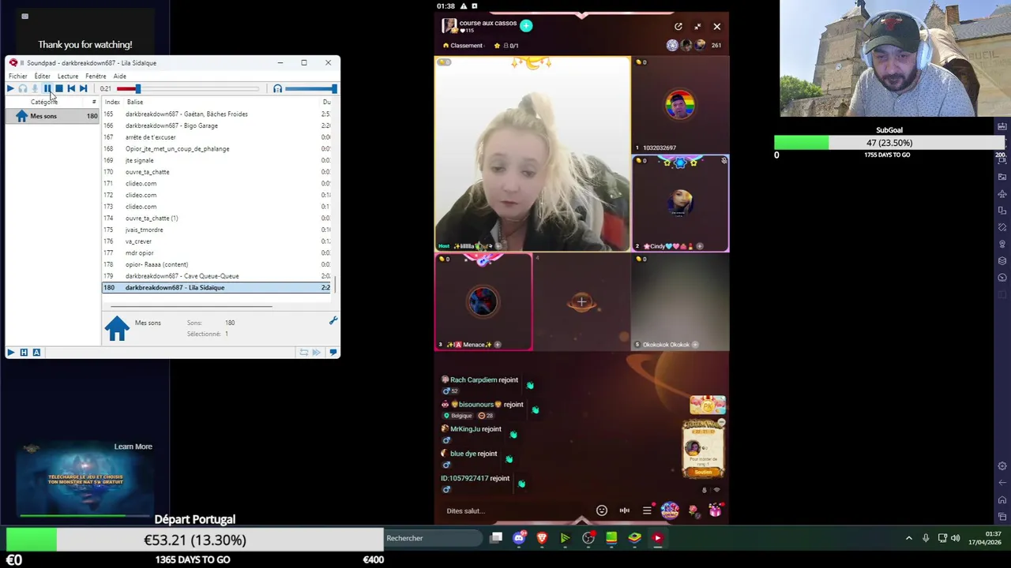Skip to previous sound in Soundpad

click(x=71, y=88)
